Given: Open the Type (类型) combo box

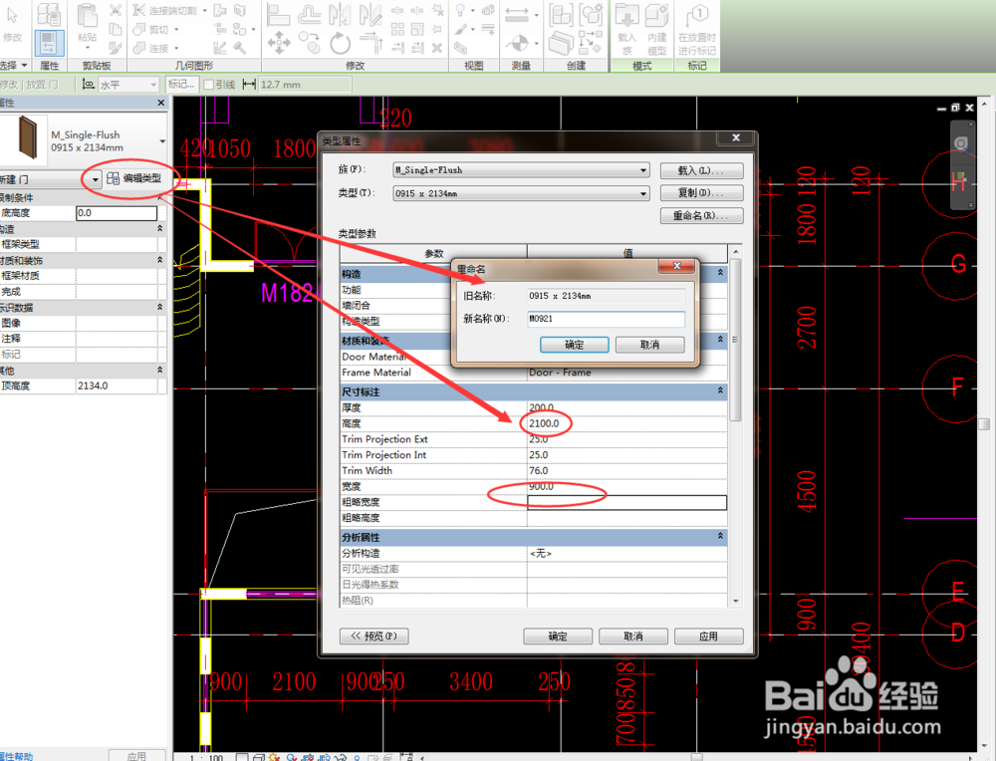Looking at the screenshot, I should coord(521,193).
